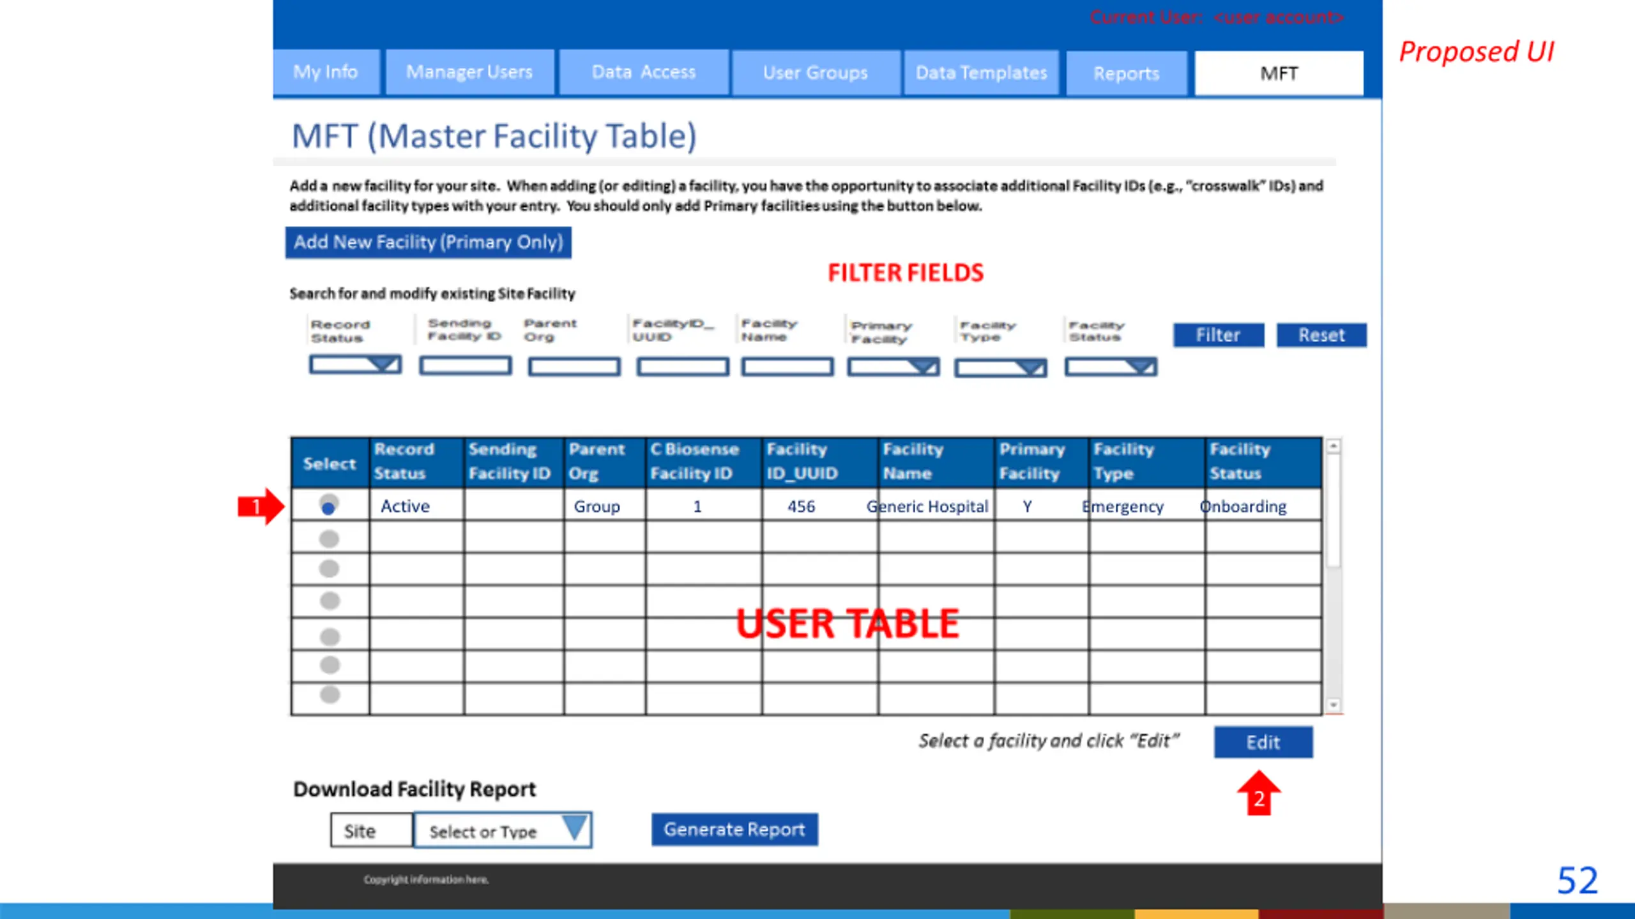Screen dimensions: 1635x919
Task: Select the radio button in the second table row
Action: (329, 539)
